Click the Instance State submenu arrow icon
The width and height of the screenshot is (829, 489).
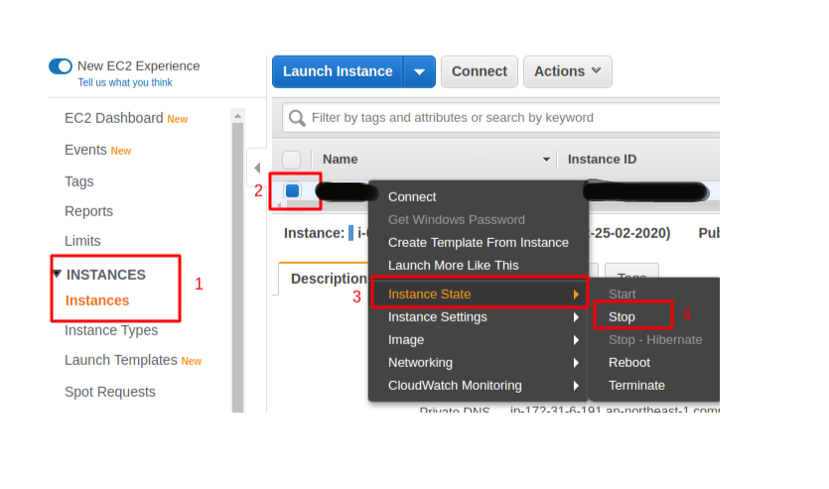click(x=575, y=295)
